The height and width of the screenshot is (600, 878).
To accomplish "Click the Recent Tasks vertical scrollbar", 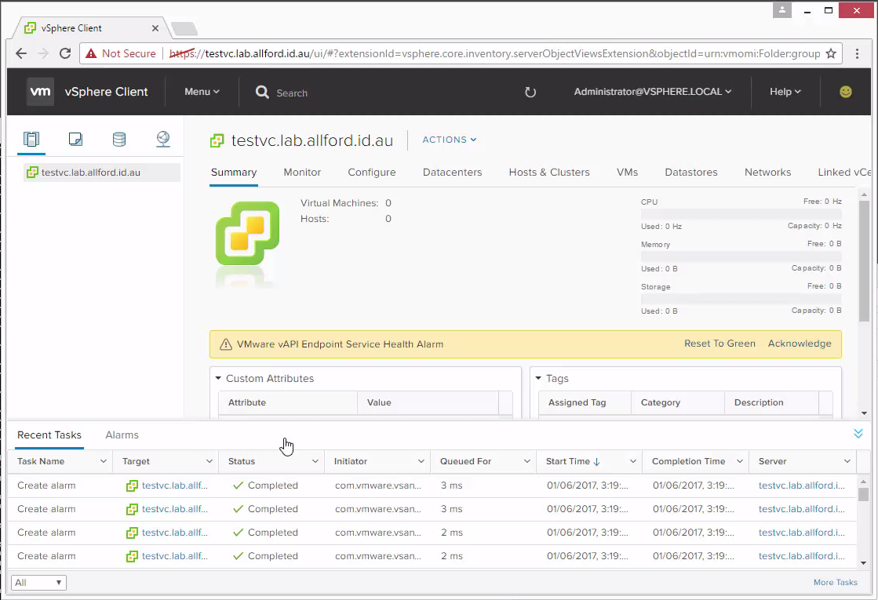I will click(863, 495).
